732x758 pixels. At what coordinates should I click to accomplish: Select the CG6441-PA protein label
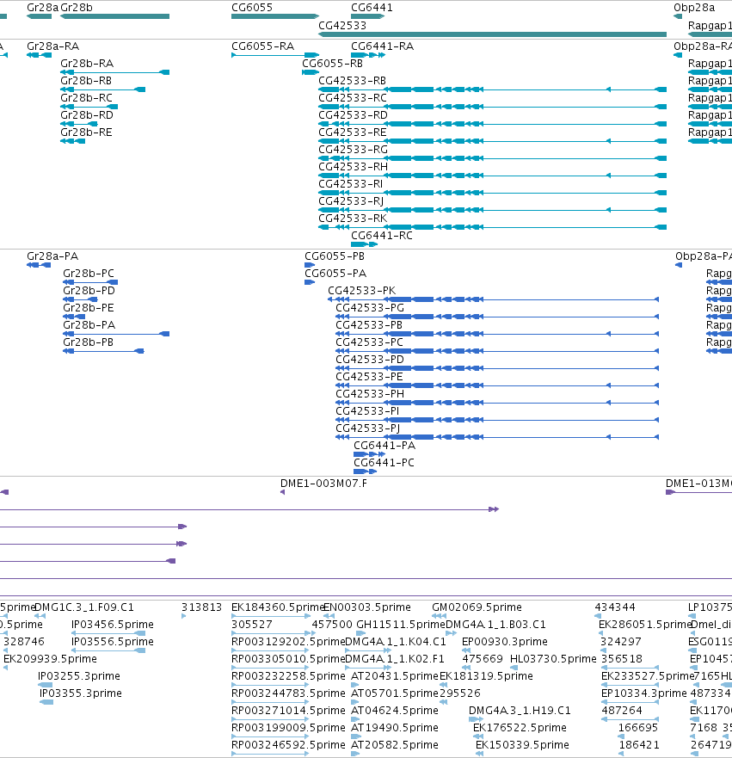coord(384,446)
